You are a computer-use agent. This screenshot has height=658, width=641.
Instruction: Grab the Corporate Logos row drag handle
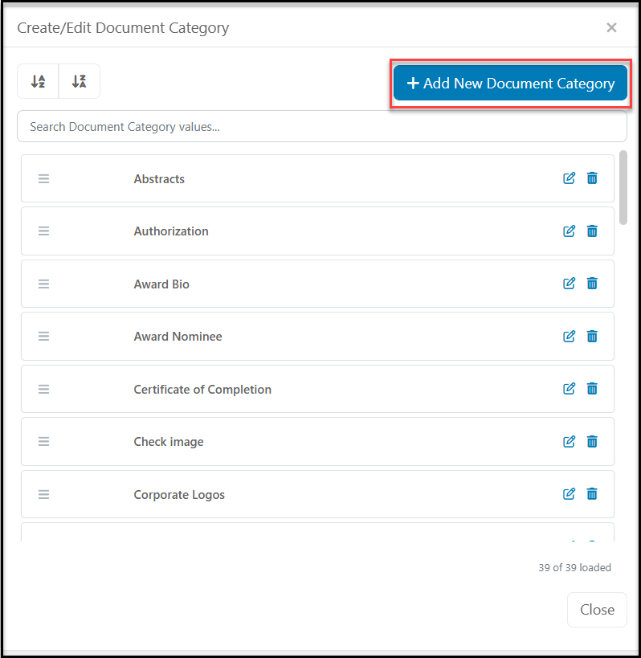point(43,494)
